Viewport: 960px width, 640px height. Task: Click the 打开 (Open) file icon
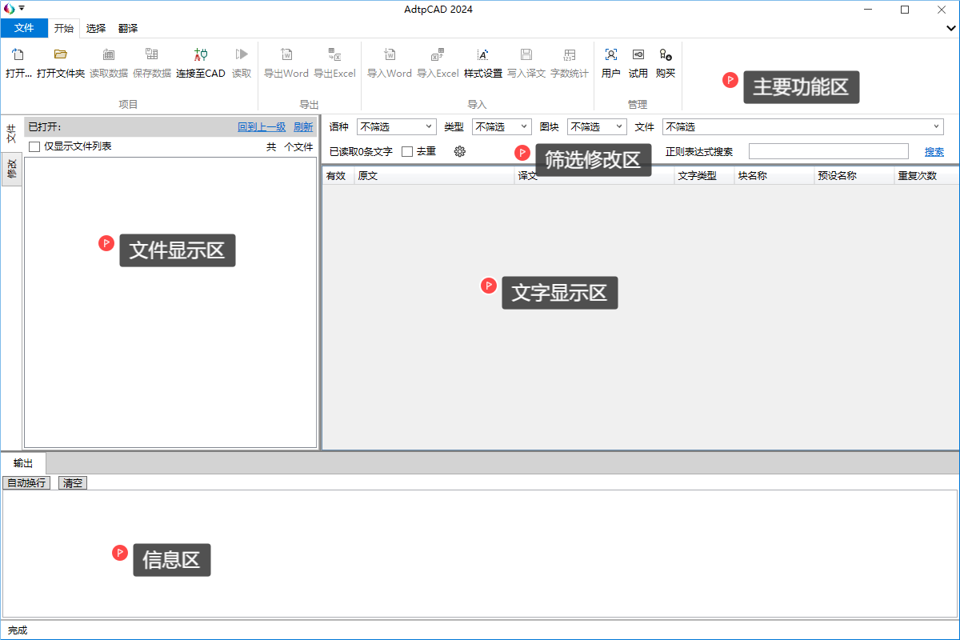click(18, 55)
